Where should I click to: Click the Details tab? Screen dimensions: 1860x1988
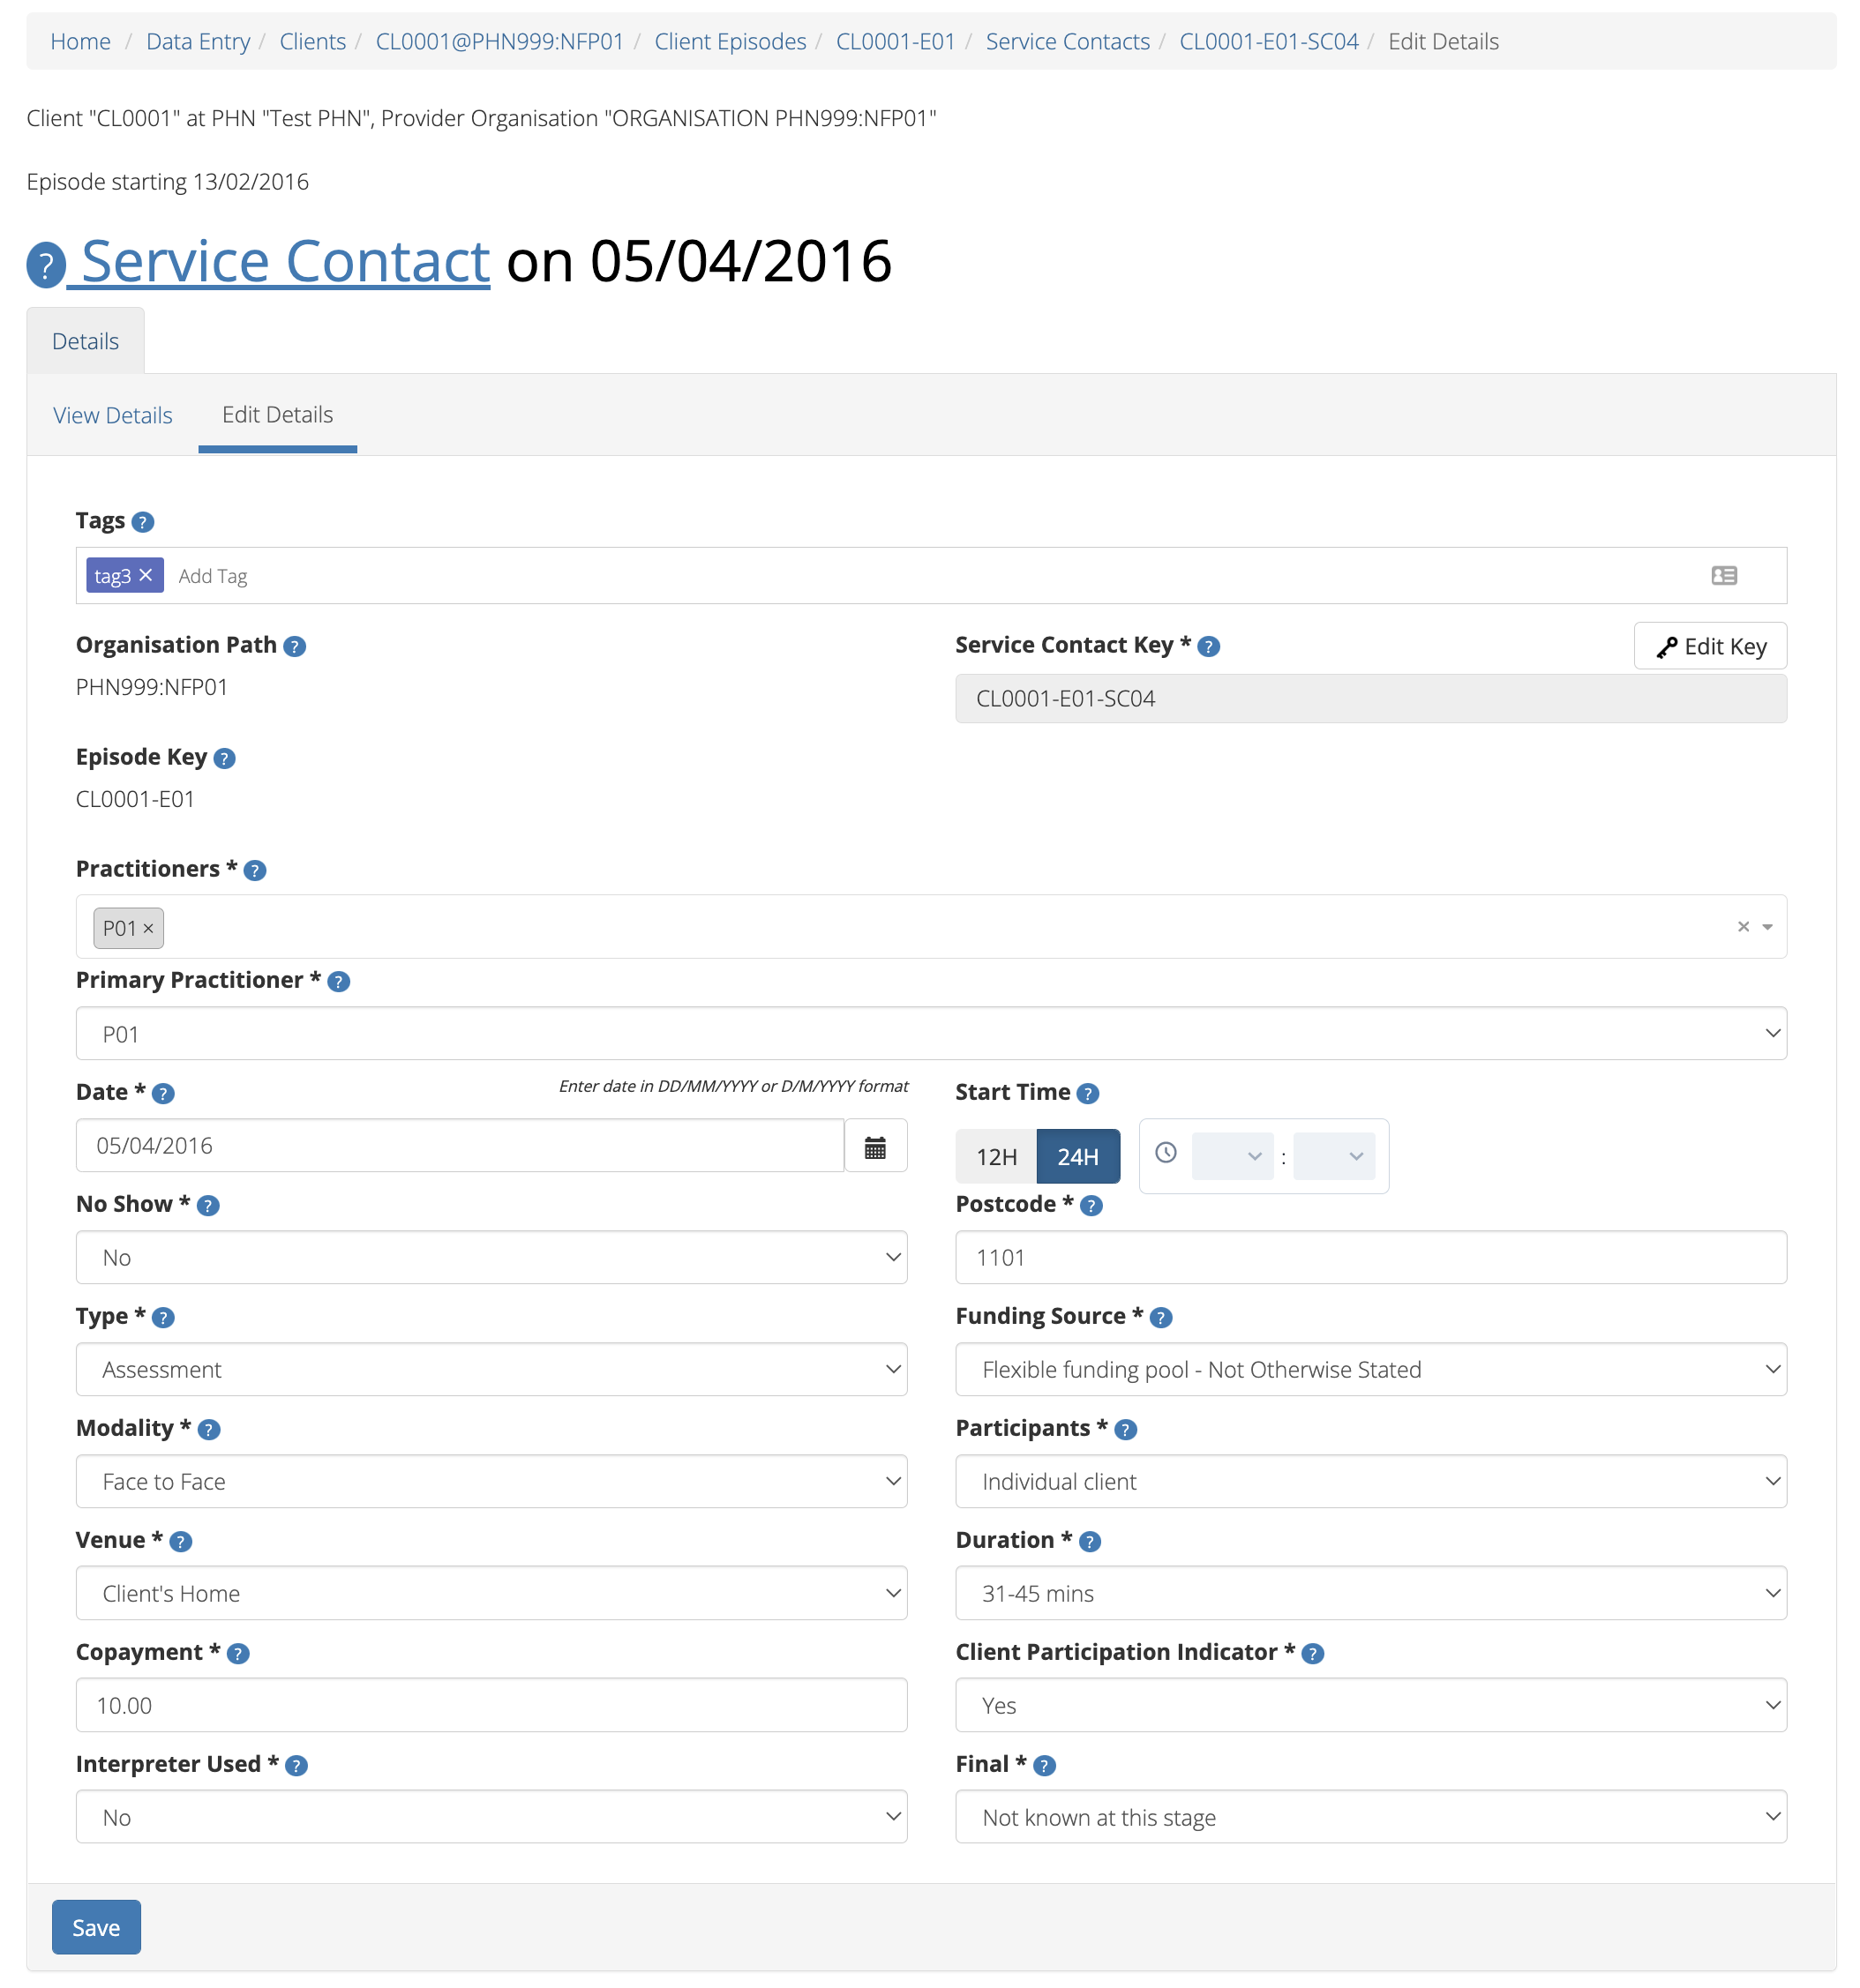(86, 340)
